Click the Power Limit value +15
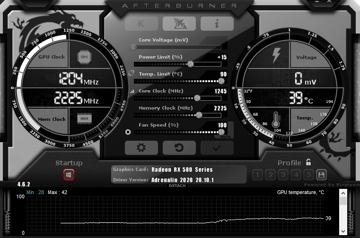 [222, 57]
